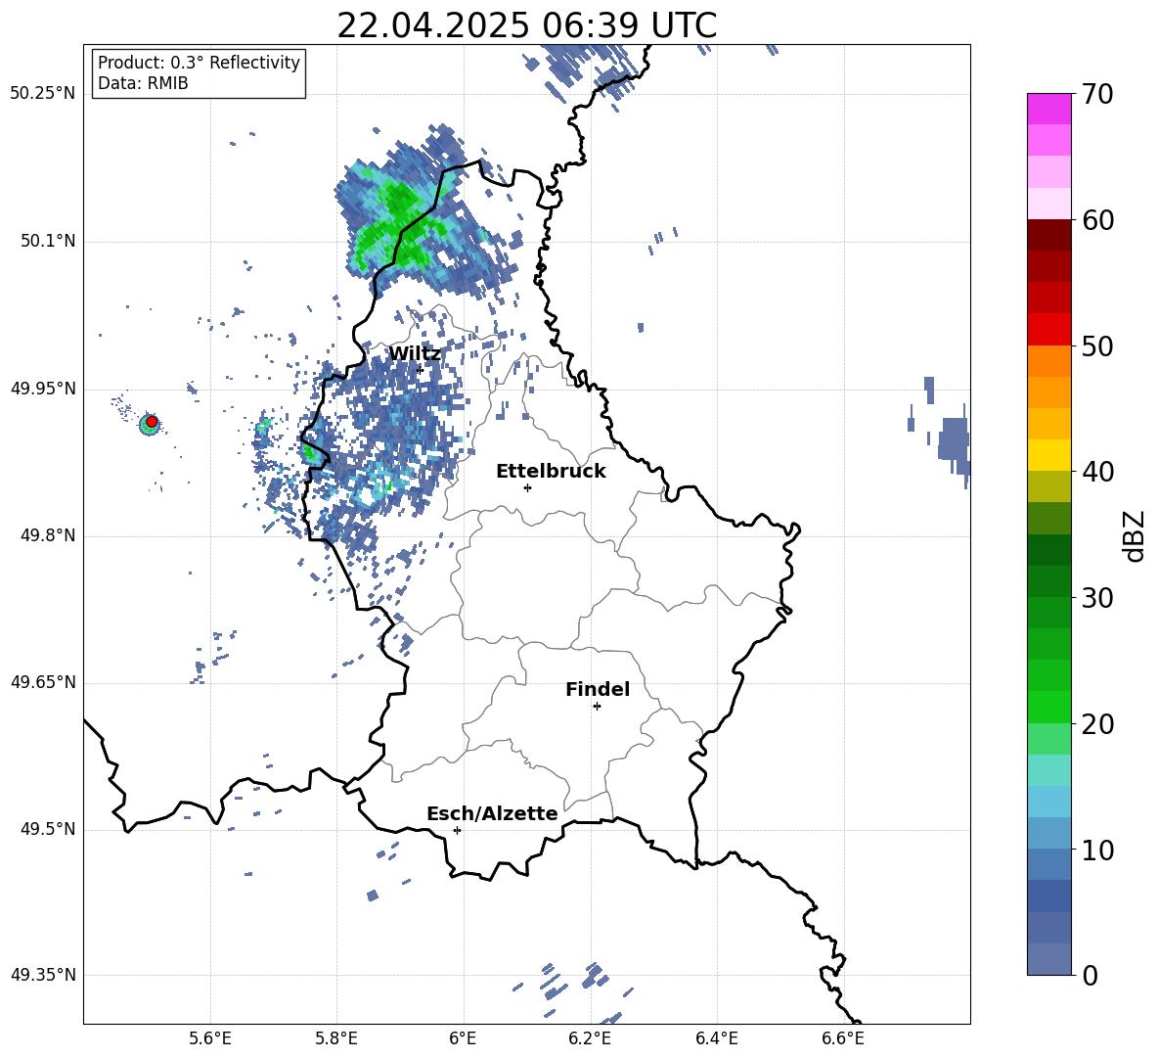The width and height of the screenshot is (1158, 1058).
Task: Click the 49.8°N latitude tick label
Action: click(x=47, y=535)
